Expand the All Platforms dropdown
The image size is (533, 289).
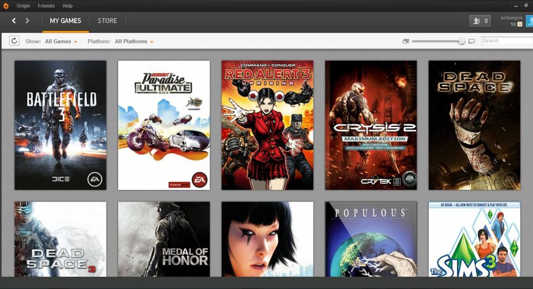(x=134, y=42)
